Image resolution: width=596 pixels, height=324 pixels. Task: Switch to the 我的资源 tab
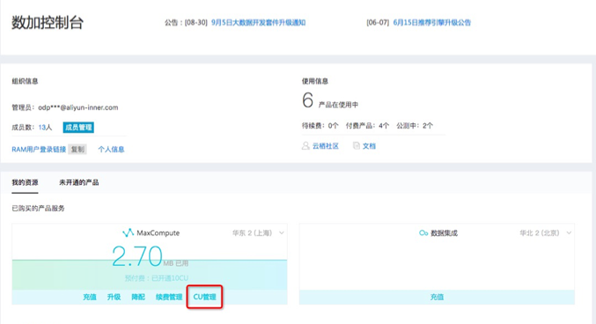coord(25,182)
